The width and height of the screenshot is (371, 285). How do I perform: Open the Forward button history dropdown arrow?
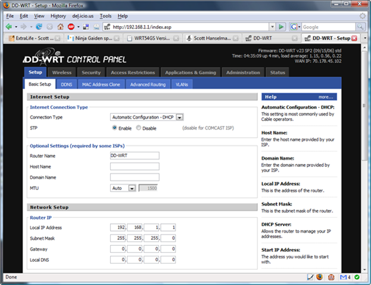[x=31, y=27]
